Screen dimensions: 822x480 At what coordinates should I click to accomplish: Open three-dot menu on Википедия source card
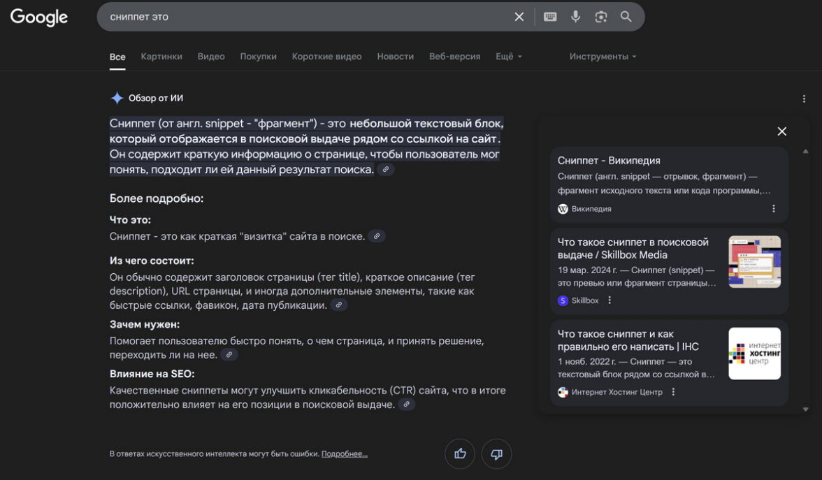[x=773, y=209]
